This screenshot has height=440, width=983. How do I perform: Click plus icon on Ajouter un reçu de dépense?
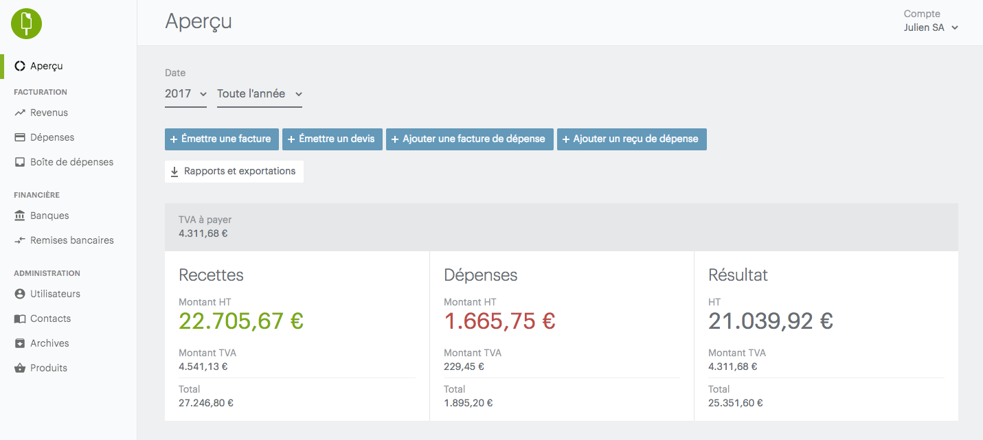coord(566,139)
